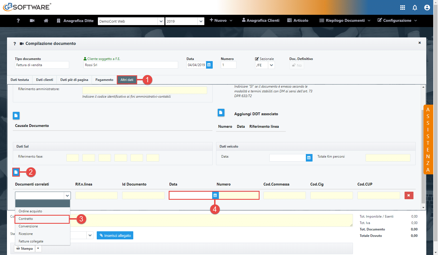
Task: Open Anagrafica Clienti in the navbar
Action: 260,20
